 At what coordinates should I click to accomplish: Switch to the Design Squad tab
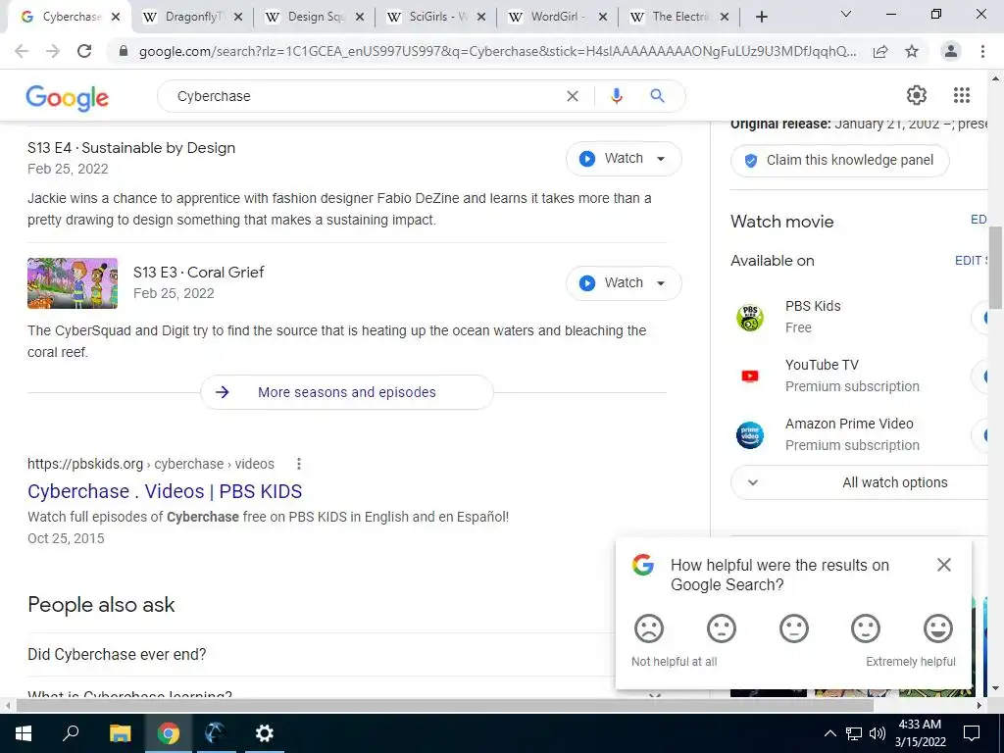pos(315,17)
